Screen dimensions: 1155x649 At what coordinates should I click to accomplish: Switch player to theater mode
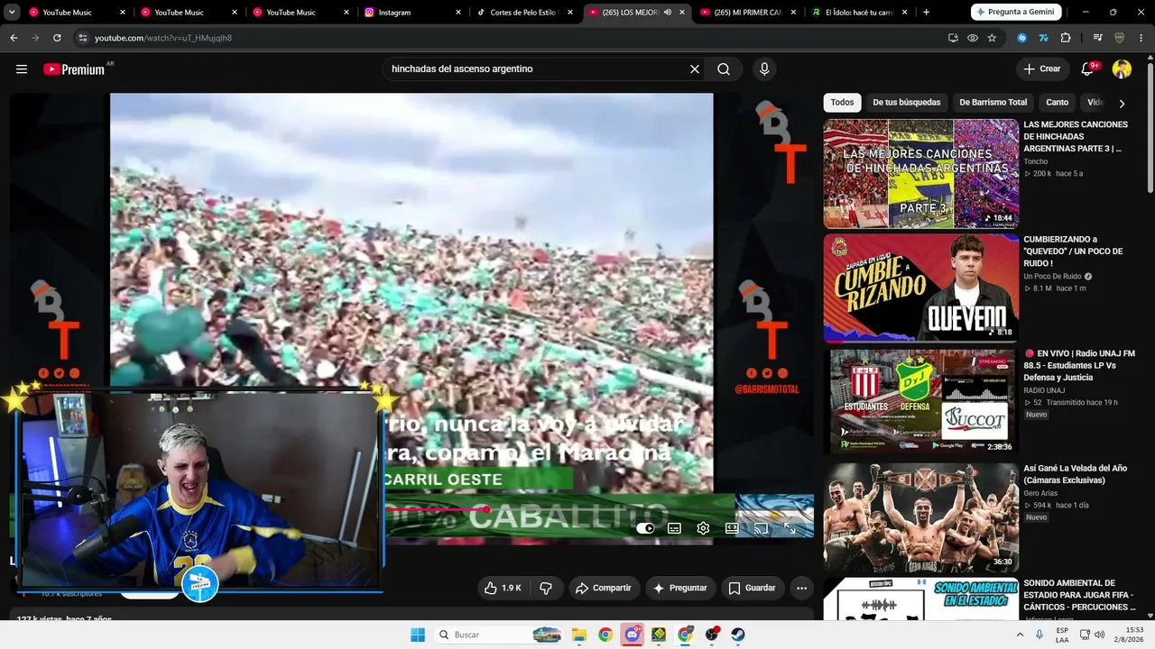(732, 528)
